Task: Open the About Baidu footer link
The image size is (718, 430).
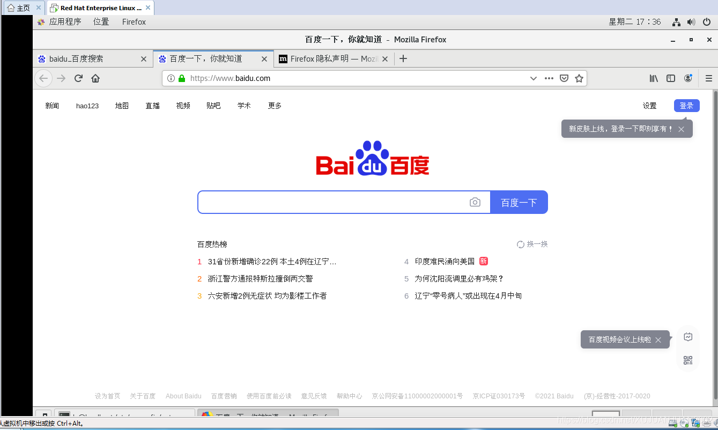Action: point(183,396)
